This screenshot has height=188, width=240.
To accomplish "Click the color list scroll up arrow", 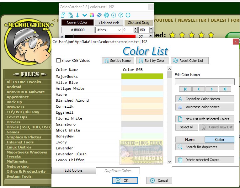I will [x=169, y=69].
